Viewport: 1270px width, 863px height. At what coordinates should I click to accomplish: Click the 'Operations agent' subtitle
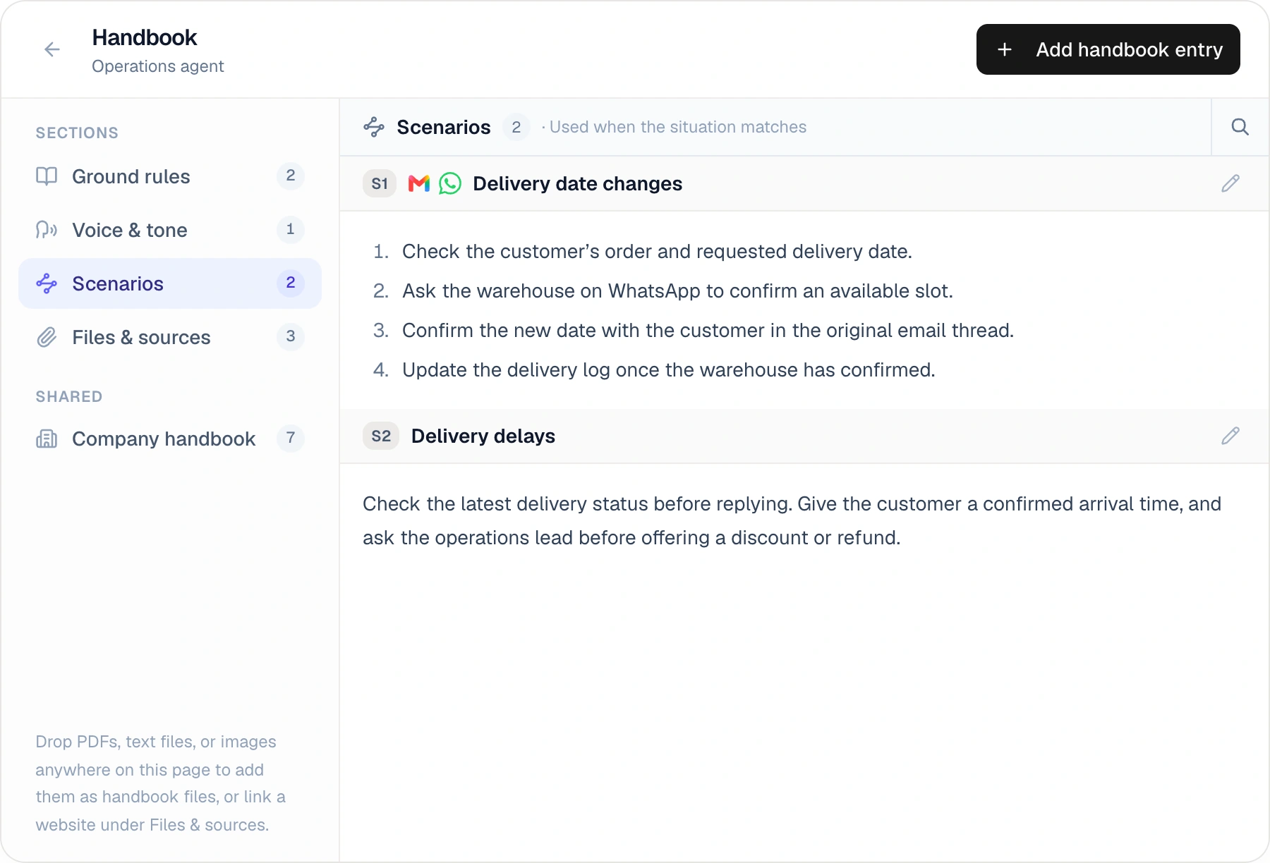pos(158,66)
